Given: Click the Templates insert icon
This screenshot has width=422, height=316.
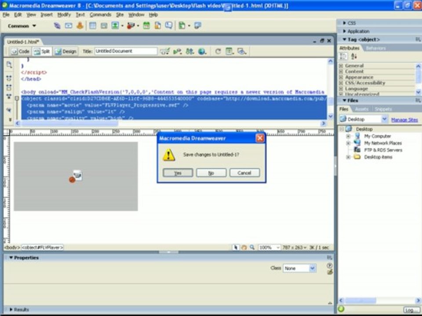Looking at the screenshot, I should coord(182,26).
